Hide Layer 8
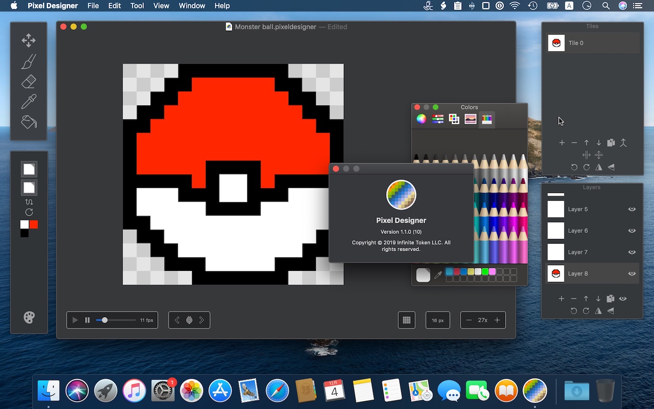The image size is (654, 409). [x=632, y=273]
